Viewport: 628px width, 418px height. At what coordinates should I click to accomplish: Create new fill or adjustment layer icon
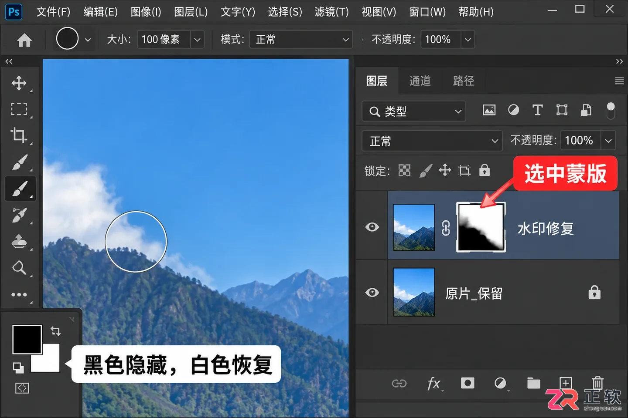coord(501,383)
